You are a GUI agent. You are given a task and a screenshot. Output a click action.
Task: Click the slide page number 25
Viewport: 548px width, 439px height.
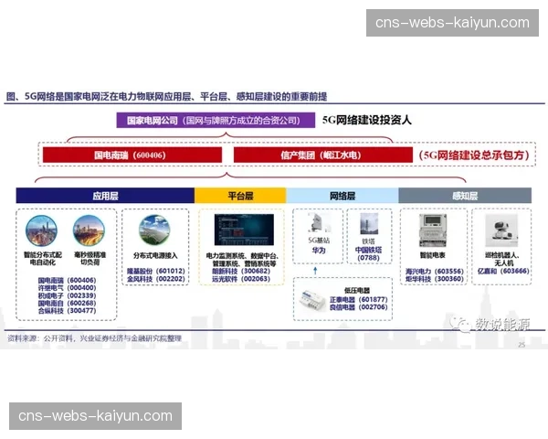click(522, 345)
